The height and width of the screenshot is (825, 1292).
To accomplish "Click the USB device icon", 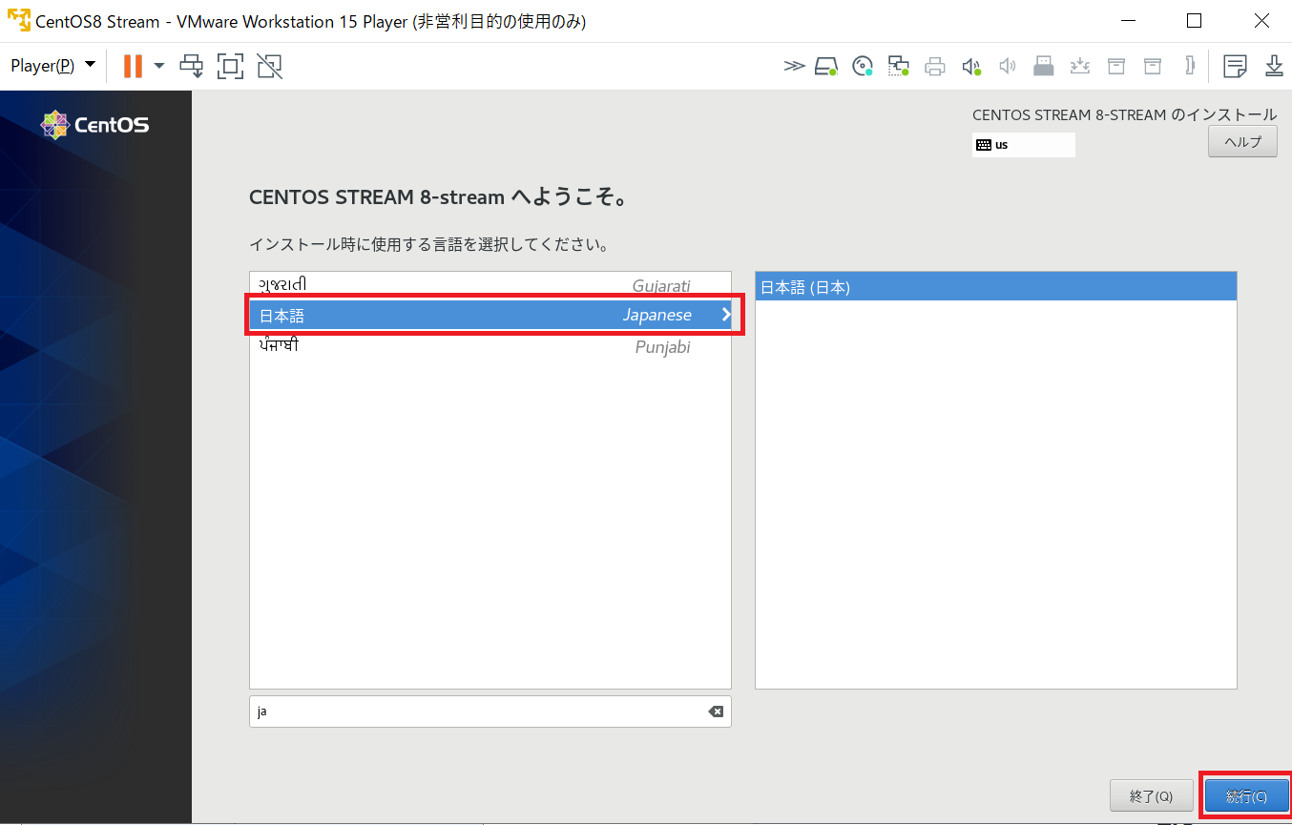I will point(1044,66).
